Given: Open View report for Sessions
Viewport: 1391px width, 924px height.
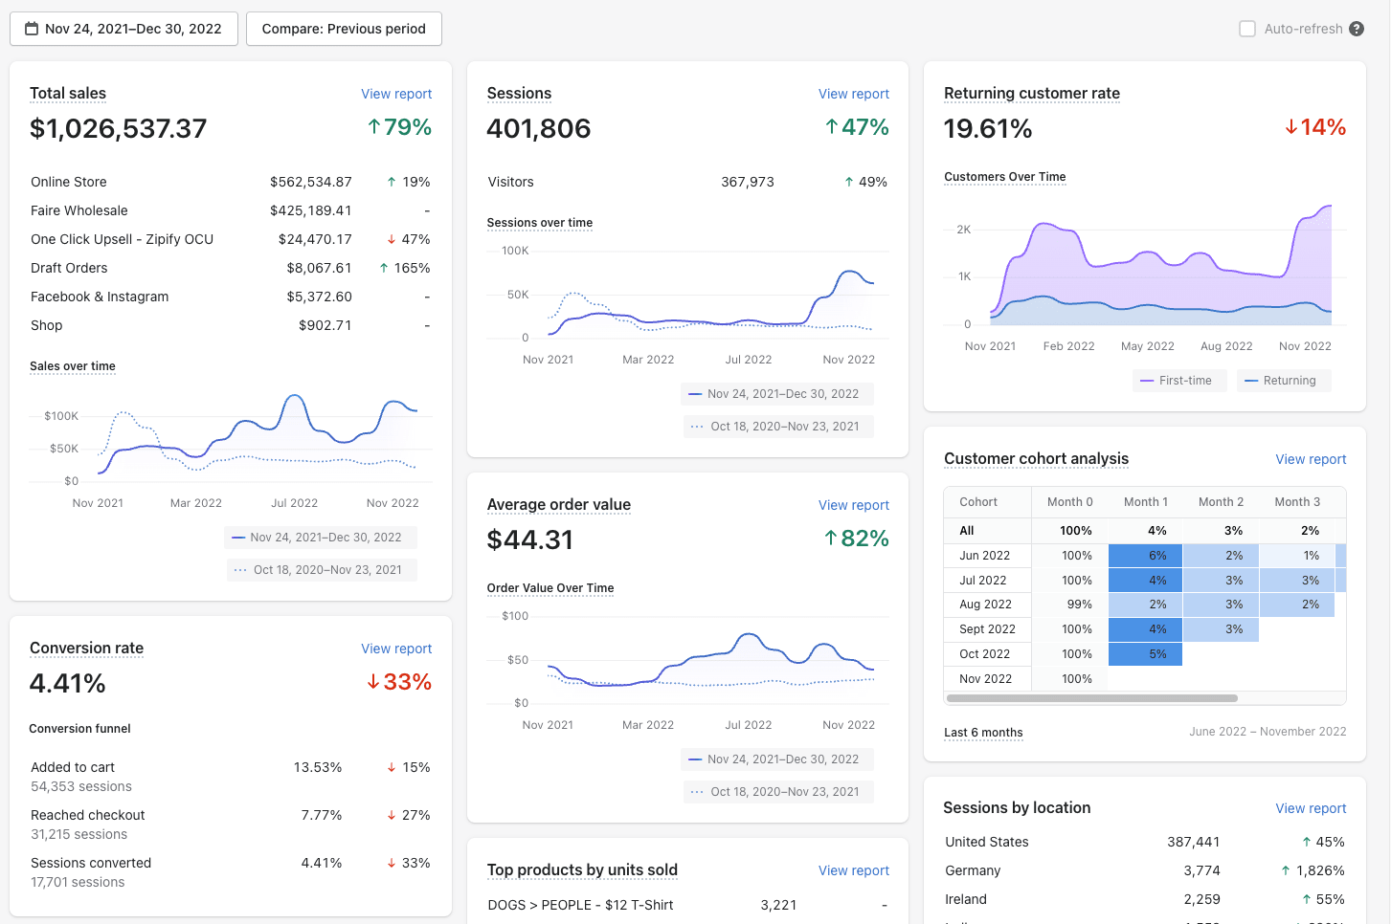Looking at the screenshot, I should (x=853, y=94).
